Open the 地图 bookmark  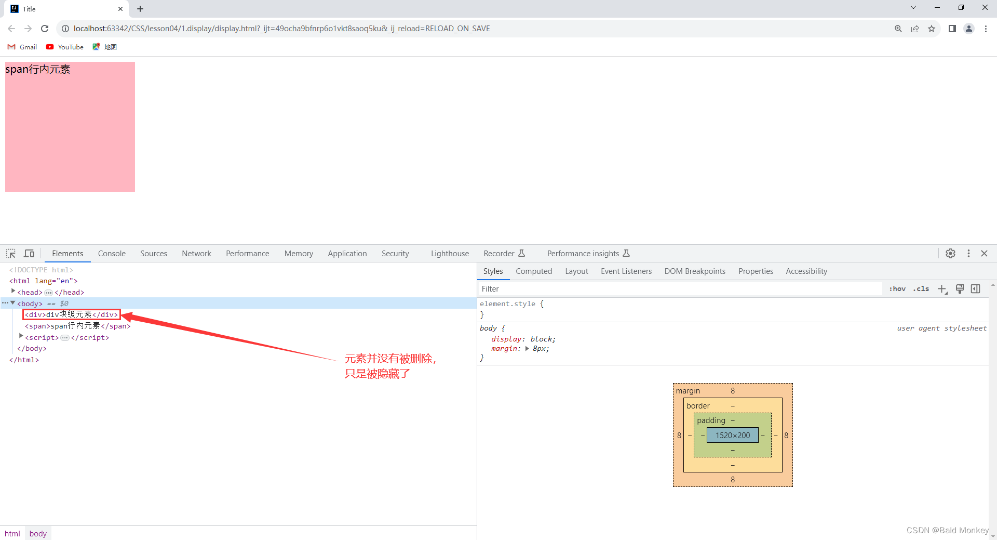[104, 47]
